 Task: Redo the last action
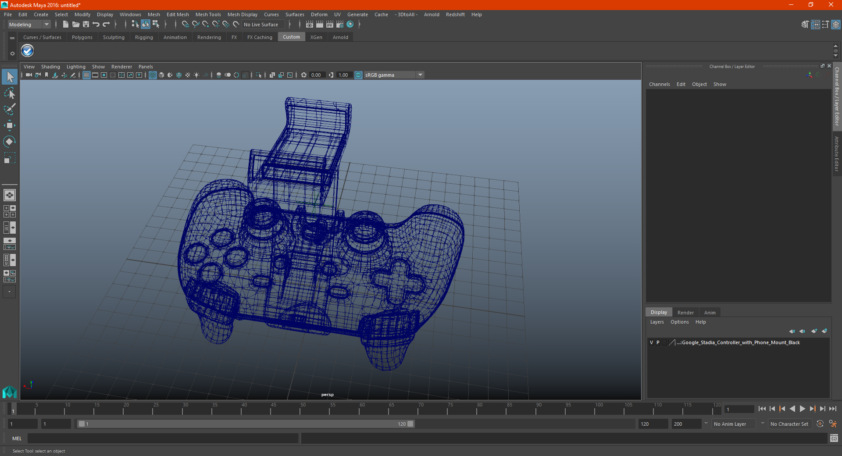point(106,25)
